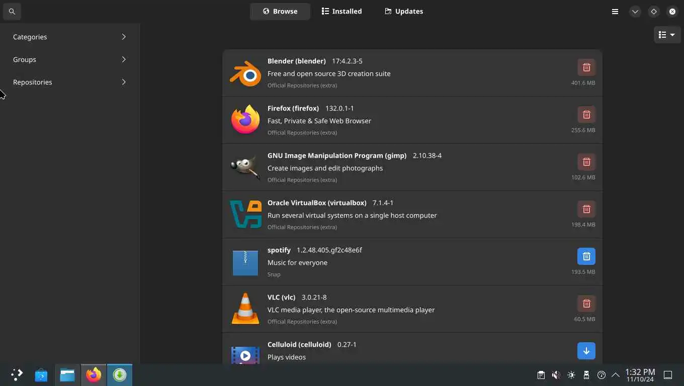
Task: Uninstall spotify with the blue trash button
Action: click(x=586, y=256)
